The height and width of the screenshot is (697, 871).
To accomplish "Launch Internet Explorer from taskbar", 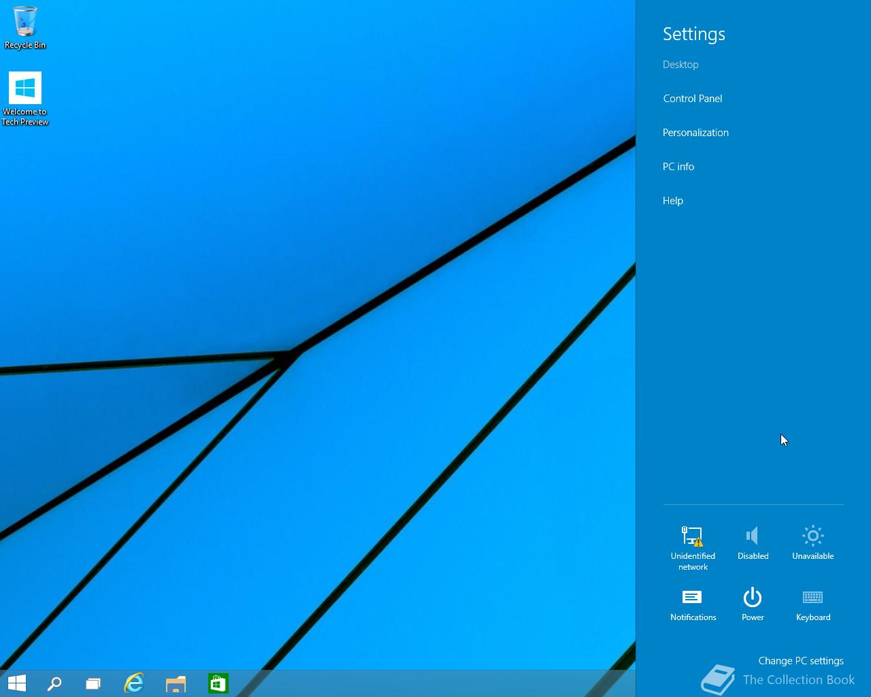I will tap(134, 683).
